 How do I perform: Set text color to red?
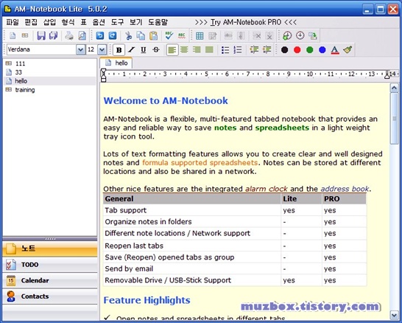pos(297,50)
